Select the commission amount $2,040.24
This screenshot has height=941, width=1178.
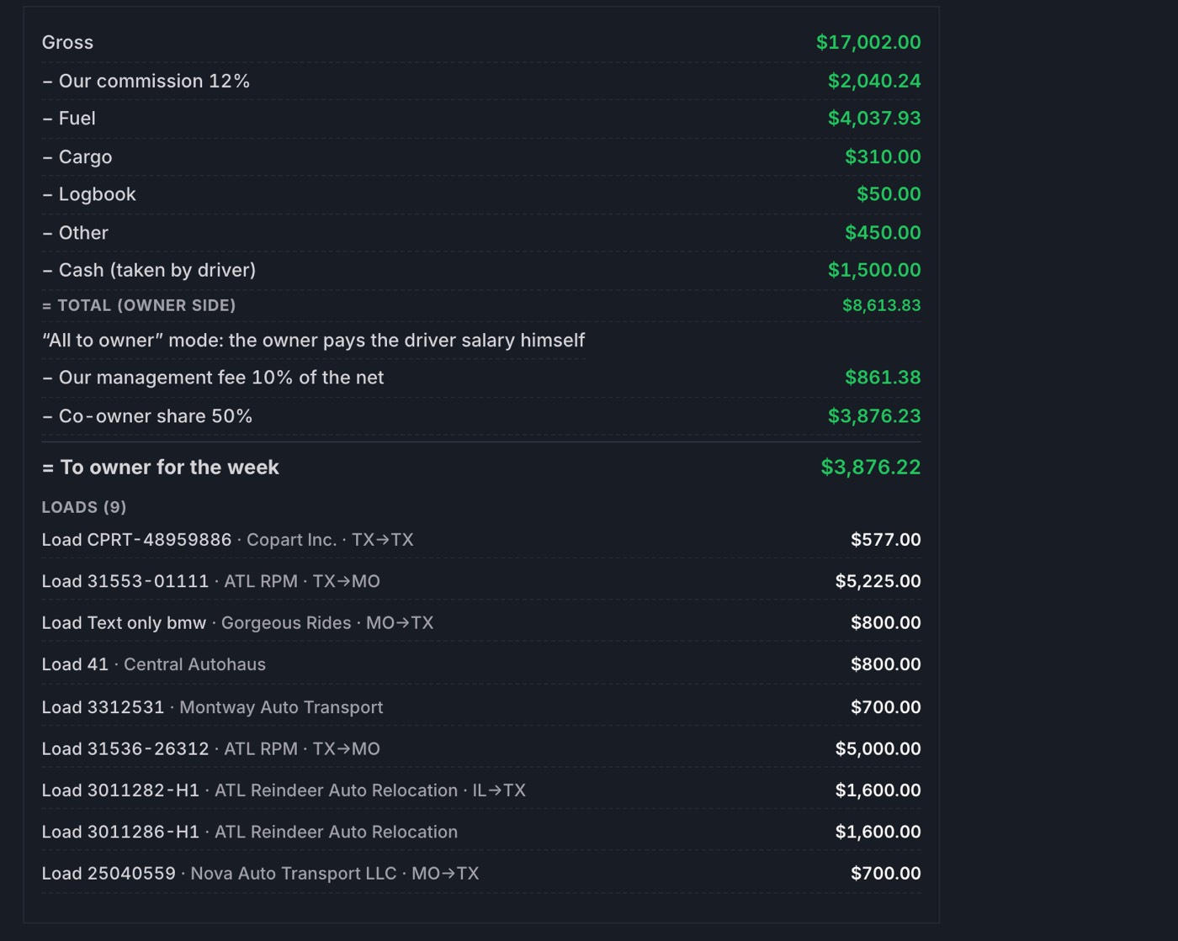[x=874, y=81]
